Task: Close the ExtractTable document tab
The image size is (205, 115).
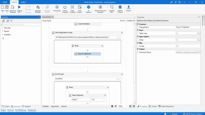Action: click(53, 17)
